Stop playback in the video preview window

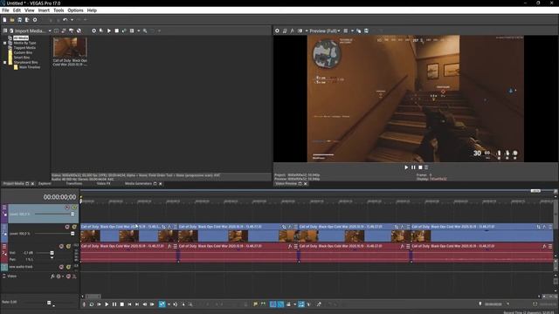(420, 167)
